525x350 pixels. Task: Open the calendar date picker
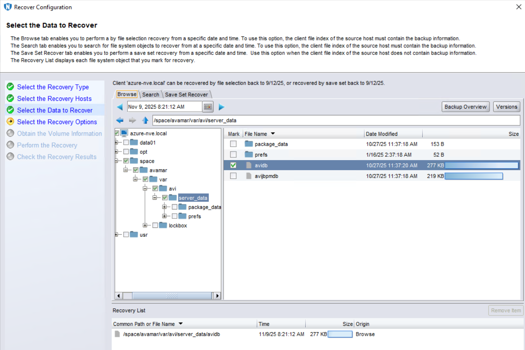[208, 107]
